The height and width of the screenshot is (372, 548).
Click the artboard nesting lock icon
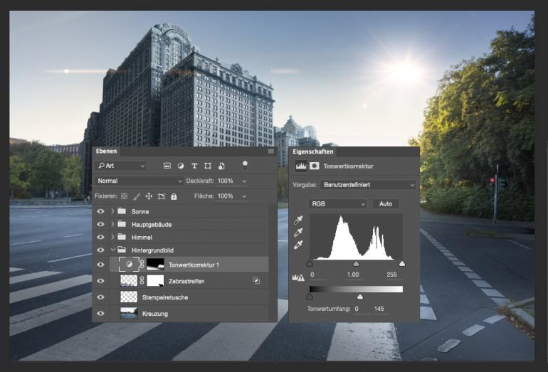162,196
